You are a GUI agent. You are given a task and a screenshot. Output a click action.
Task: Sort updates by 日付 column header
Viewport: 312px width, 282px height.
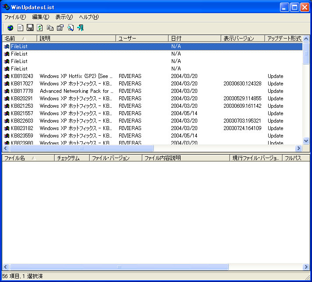pyautogui.click(x=194, y=39)
